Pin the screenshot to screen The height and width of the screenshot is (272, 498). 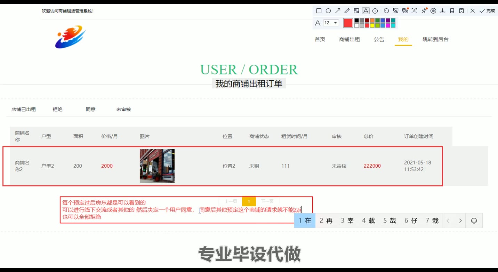coord(424,11)
